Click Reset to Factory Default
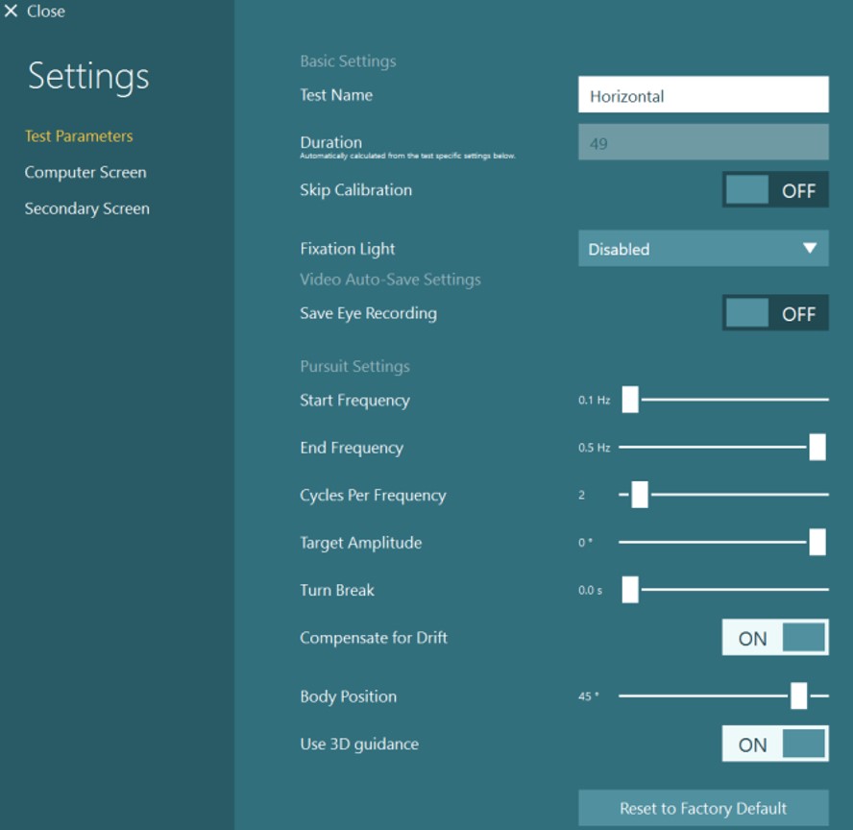The image size is (853, 830). coord(703,808)
